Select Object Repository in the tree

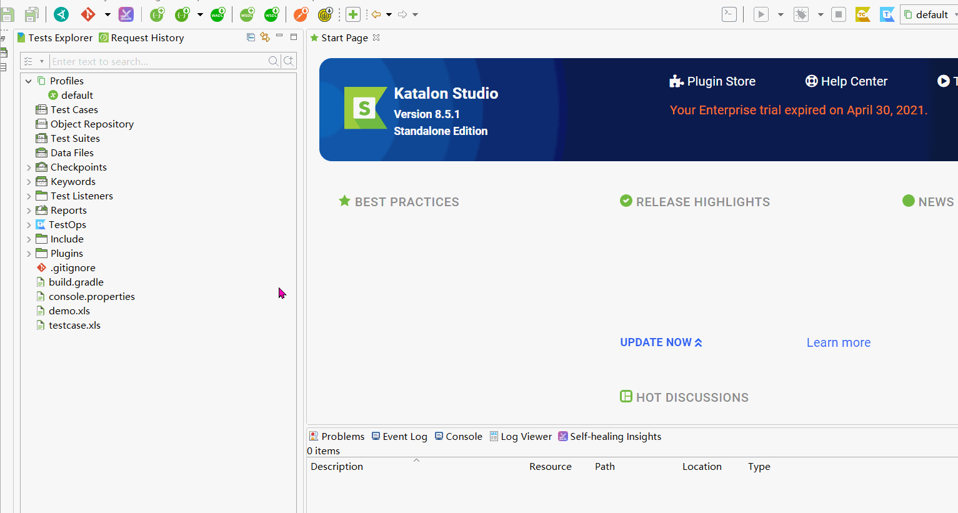[x=92, y=124]
